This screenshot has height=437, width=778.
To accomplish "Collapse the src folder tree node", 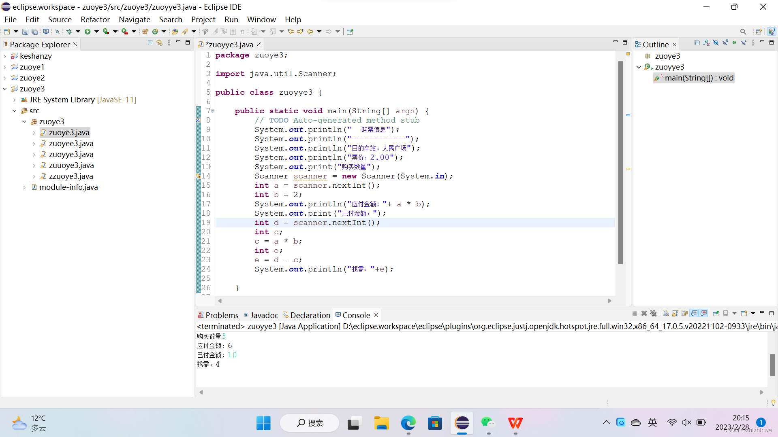I will coord(15,111).
